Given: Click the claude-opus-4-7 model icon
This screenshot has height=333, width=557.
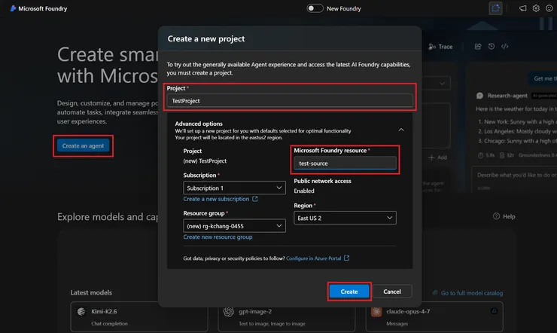Looking at the screenshot, I should point(376,312).
